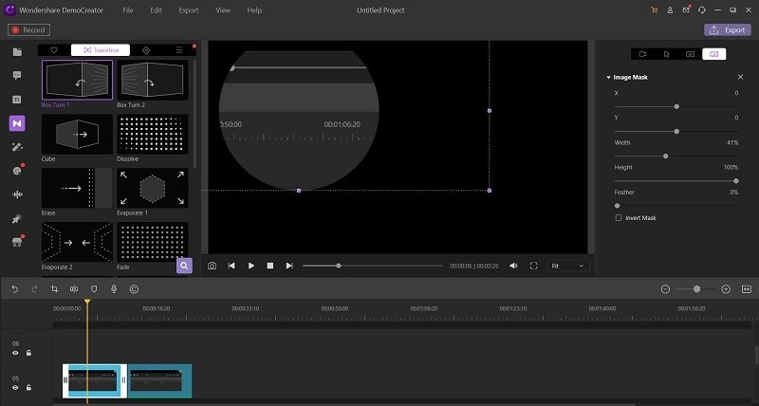Open the effects store icon
The height and width of the screenshot is (406, 759).
point(17,243)
